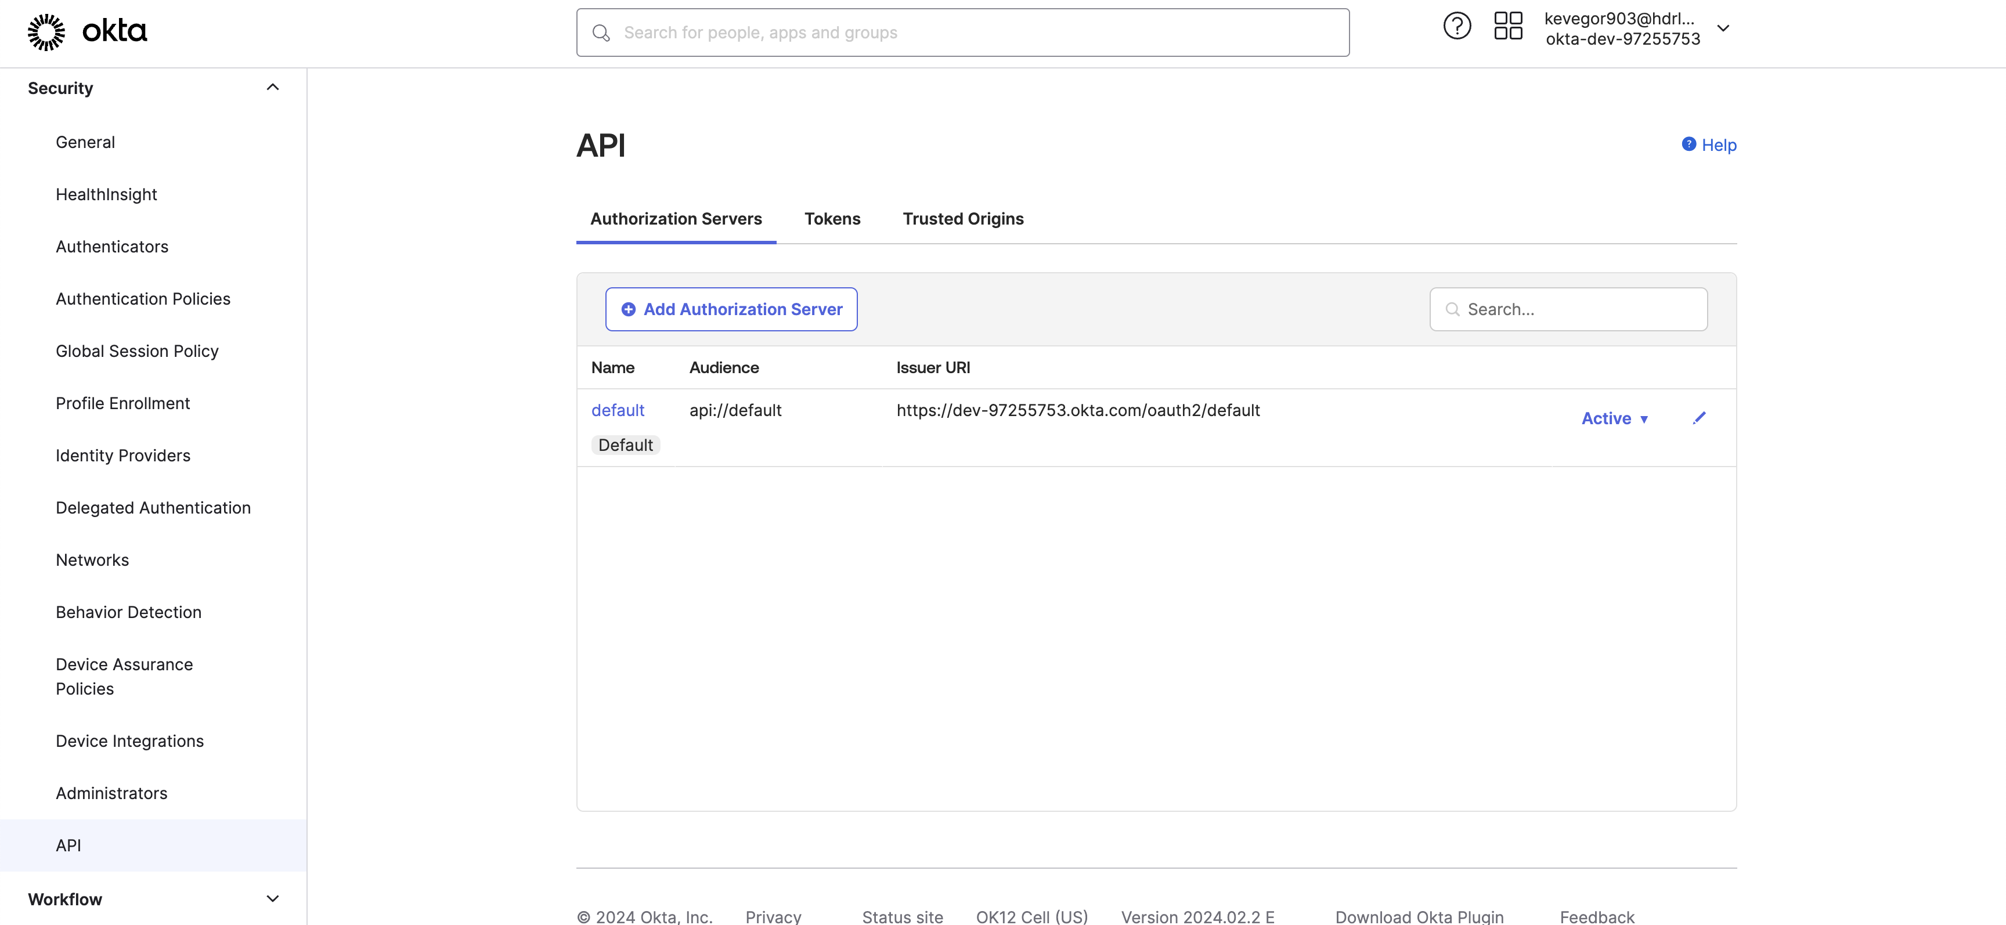Click the Name column header
The width and height of the screenshot is (2006, 925).
(612, 367)
